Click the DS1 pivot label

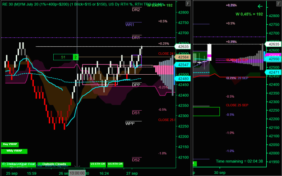(x=136, y=113)
